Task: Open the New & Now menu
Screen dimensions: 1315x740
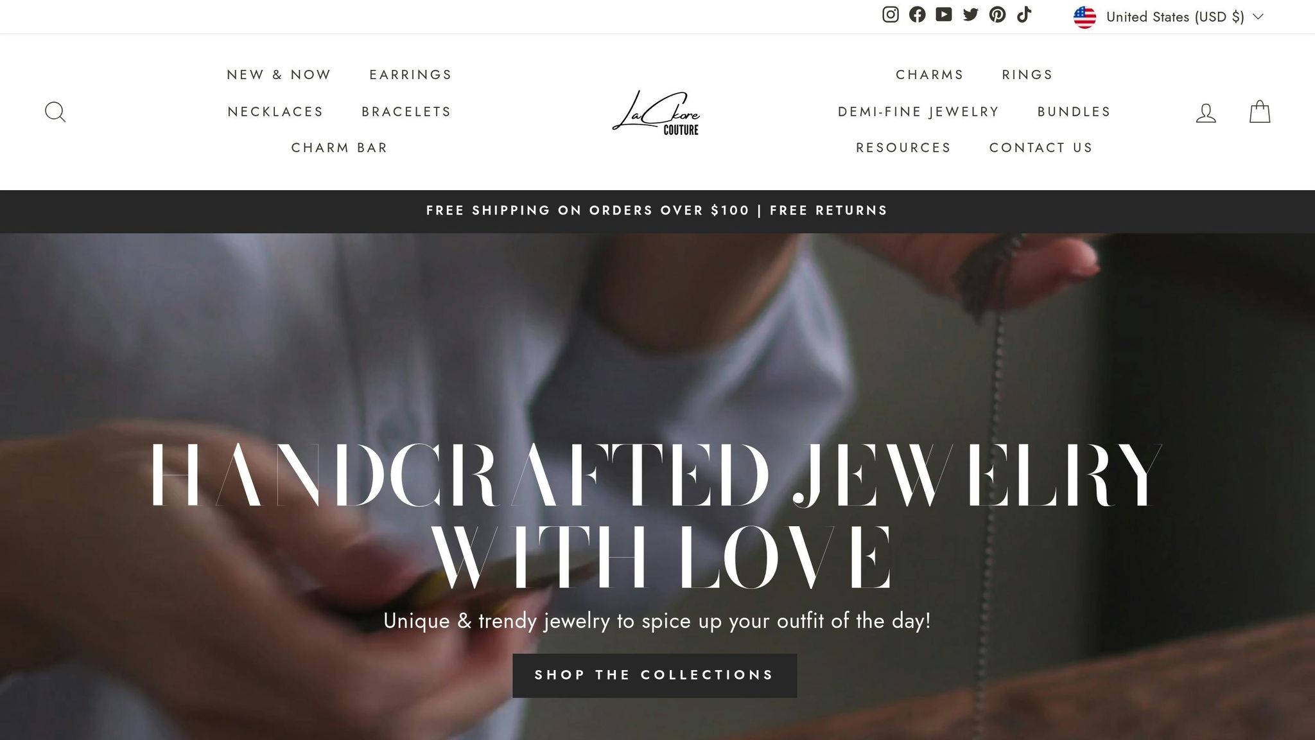Action: coord(279,75)
